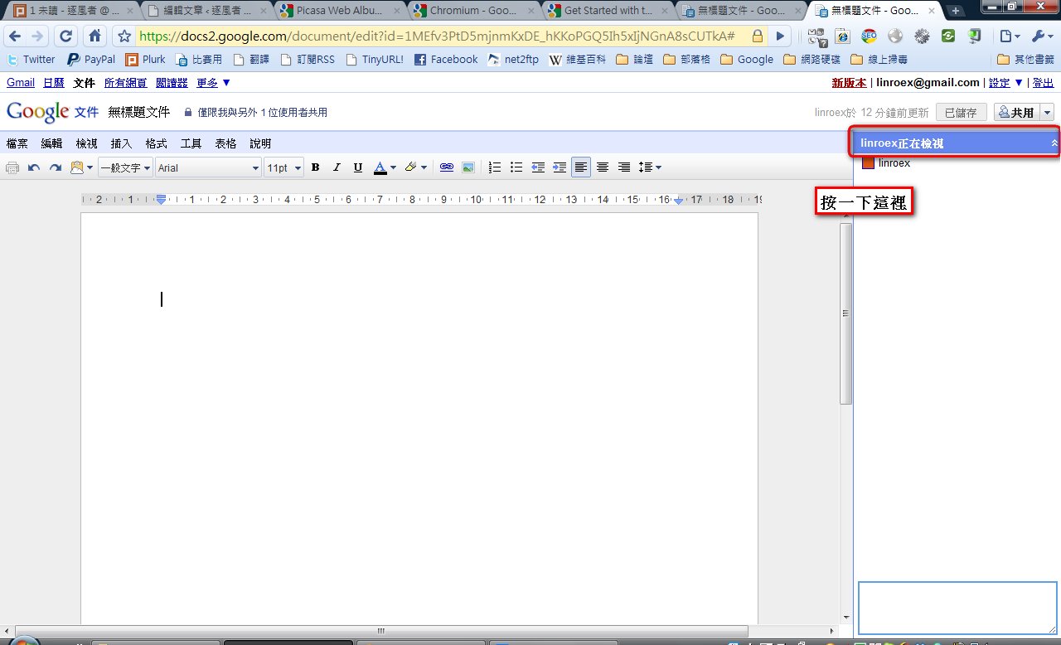Image resolution: width=1061 pixels, height=645 pixels.
Task: Start a numbered list
Action: click(x=495, y=167)
